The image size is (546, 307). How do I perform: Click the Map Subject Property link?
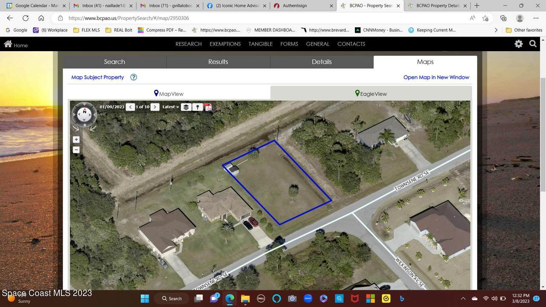[x=98, y=77]
